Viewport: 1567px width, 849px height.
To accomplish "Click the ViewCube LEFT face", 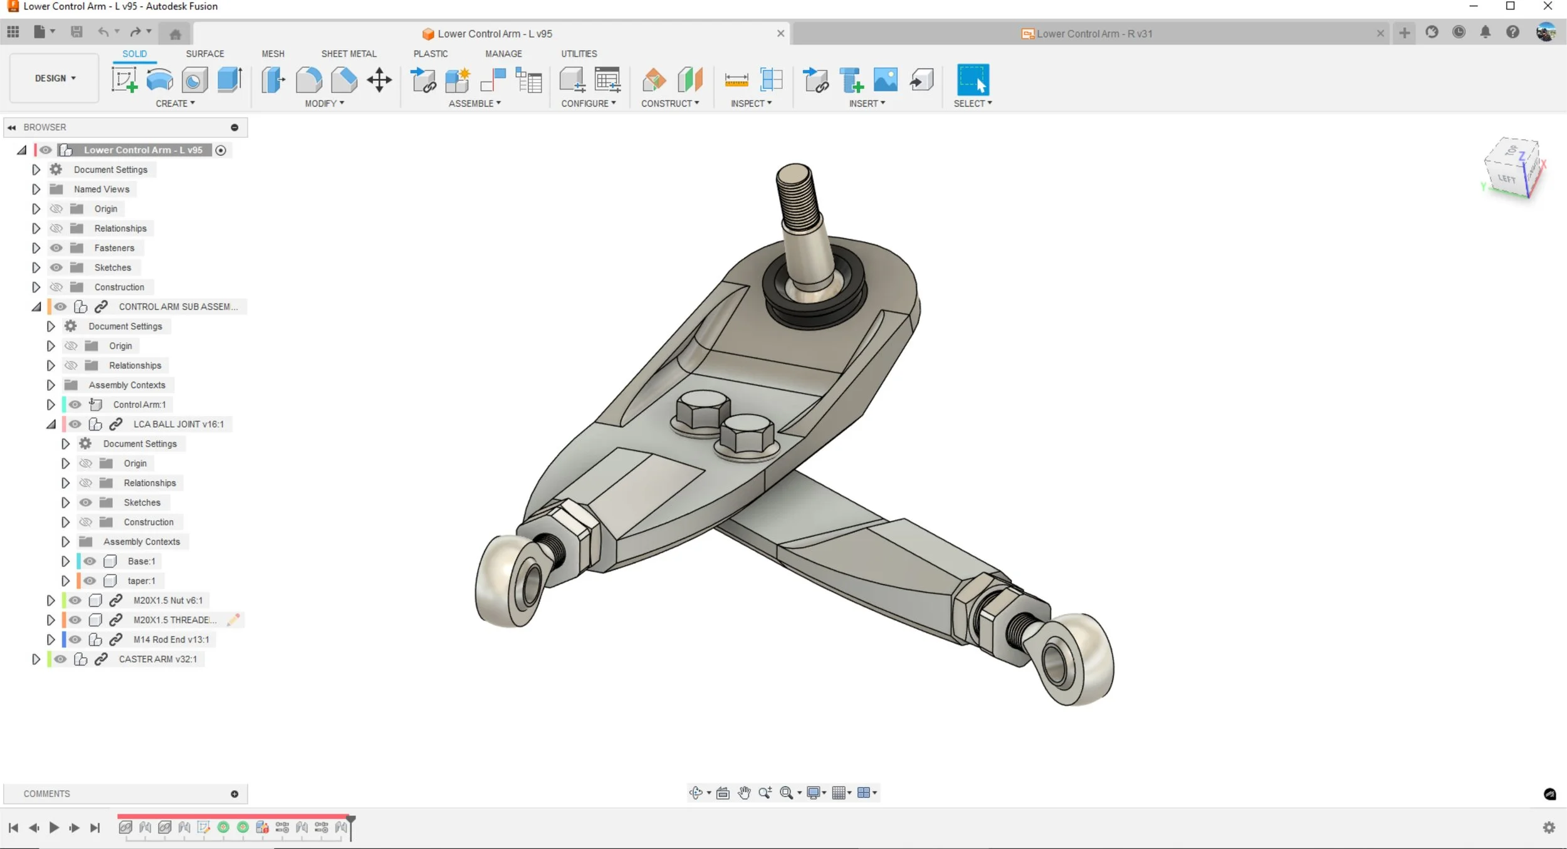I will 1506,179.
